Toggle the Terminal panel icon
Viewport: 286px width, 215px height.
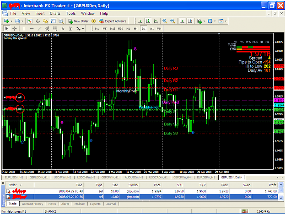click(x=53, y=21)
